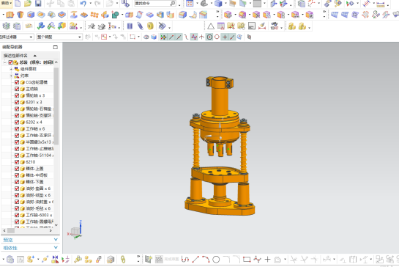Select the sketch Point plus tool

point(267,260)
